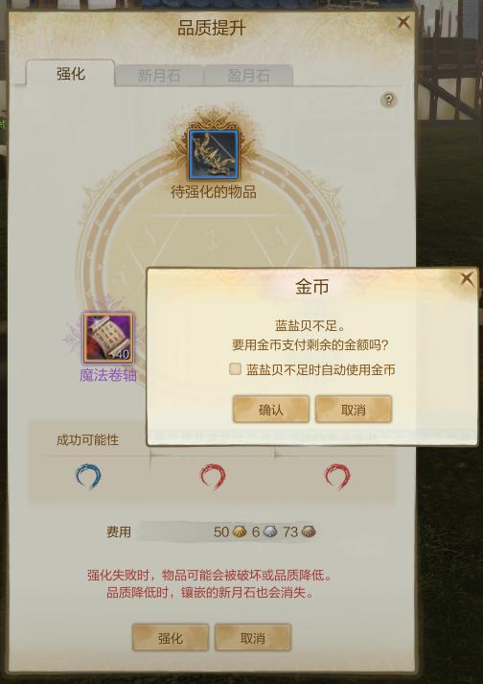Viewport: 483px width, 684px height.
Task: Click the 费用 cost field
Action: (227, 531)
